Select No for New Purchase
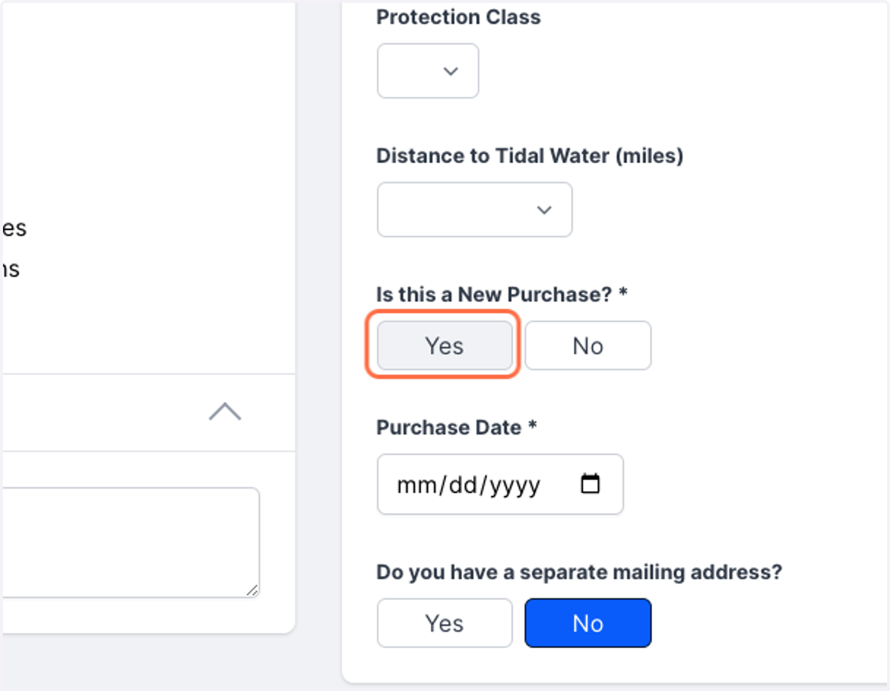This screenshot has height=691, width=890. coord(588,345)
